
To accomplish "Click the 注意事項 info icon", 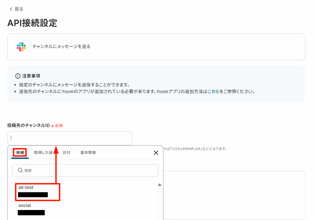I will [18, 76].
